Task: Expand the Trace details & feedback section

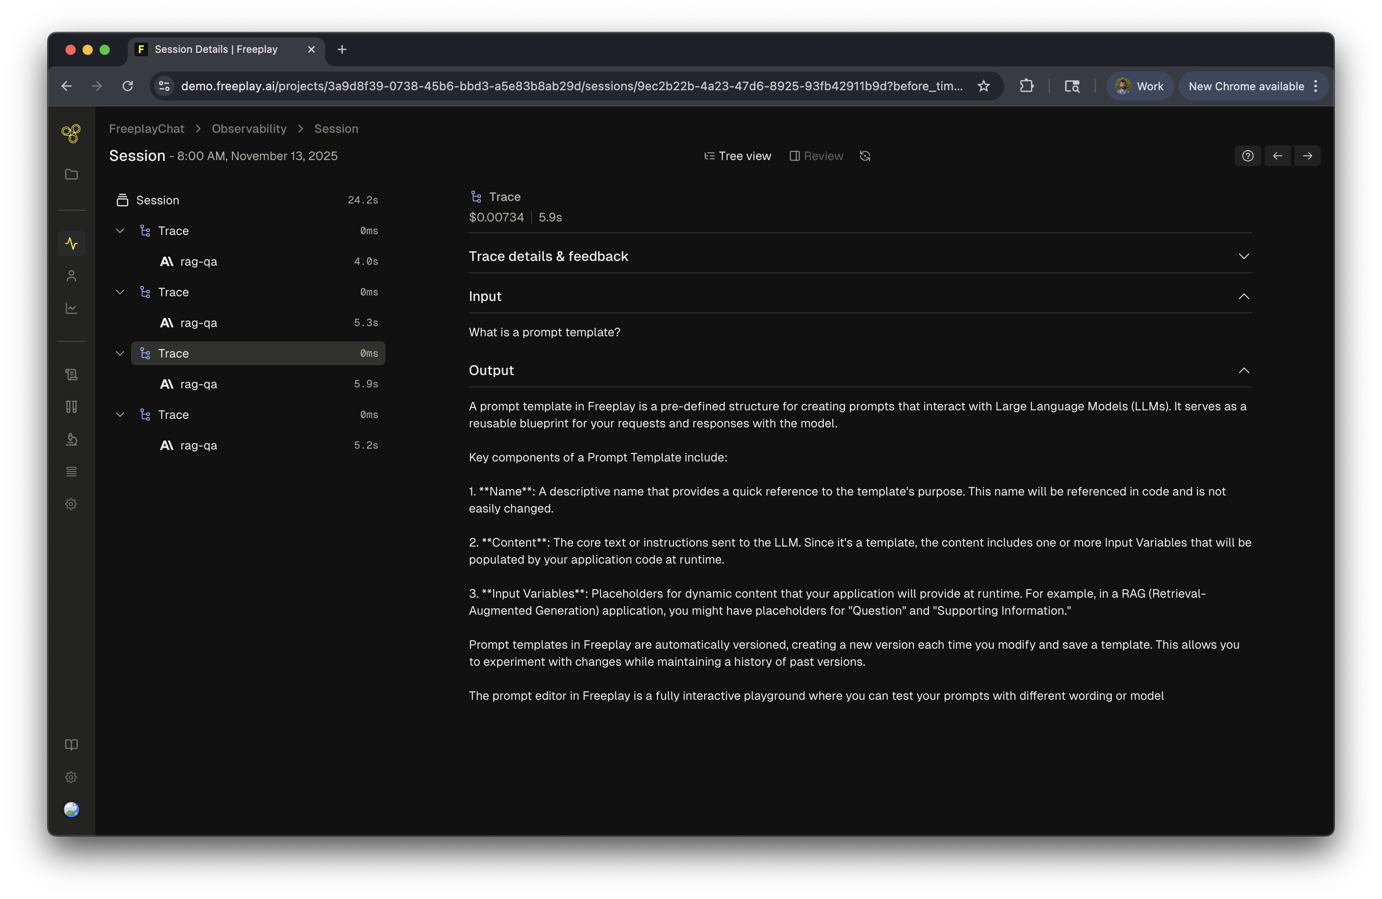Action: point(1243,256)
